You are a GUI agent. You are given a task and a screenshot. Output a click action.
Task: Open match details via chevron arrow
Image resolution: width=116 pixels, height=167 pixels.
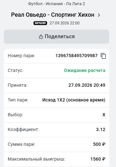coord(99,15)
